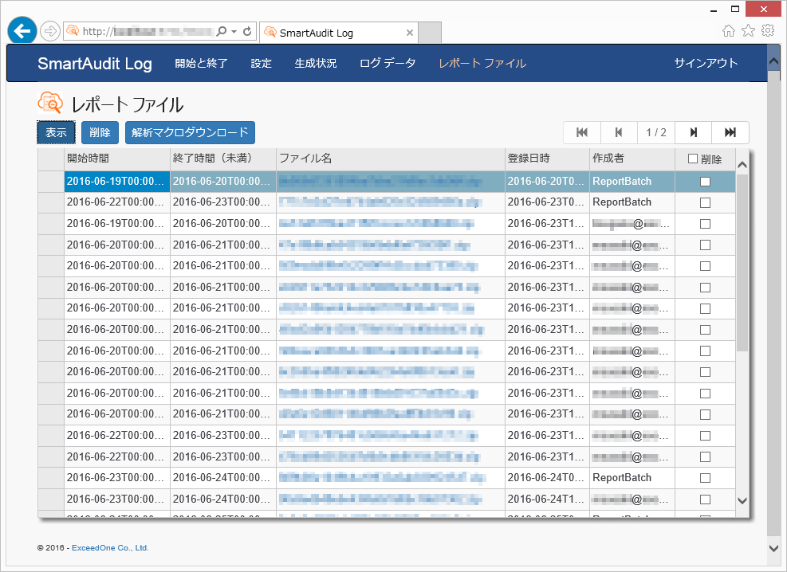This screenshot has width=787, height=572.
Task: Sign out via サインアウト
Action: coord(706,63)
